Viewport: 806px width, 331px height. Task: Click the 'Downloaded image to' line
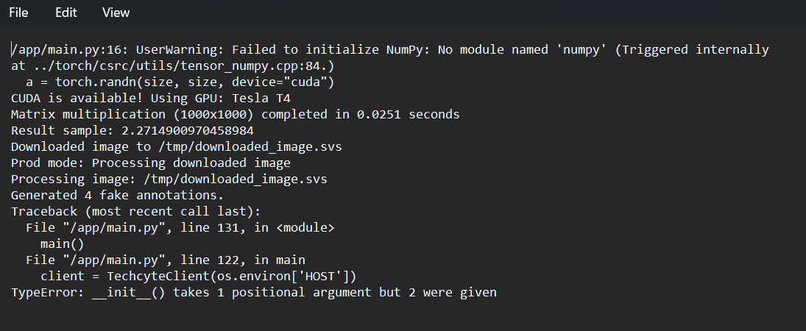point(177,146)
